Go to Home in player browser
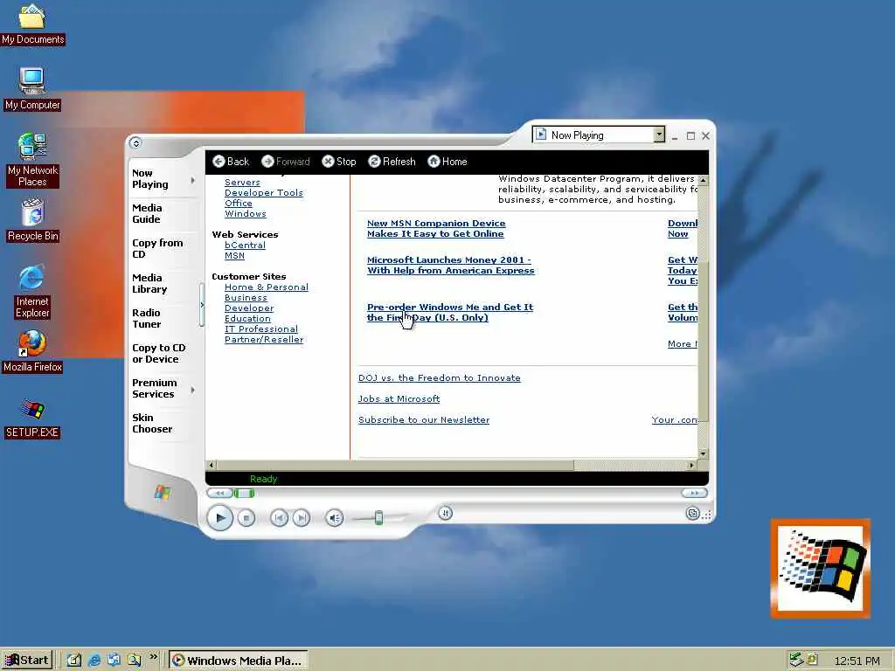This screenshot has width=895, height=671. coord(434,162)
